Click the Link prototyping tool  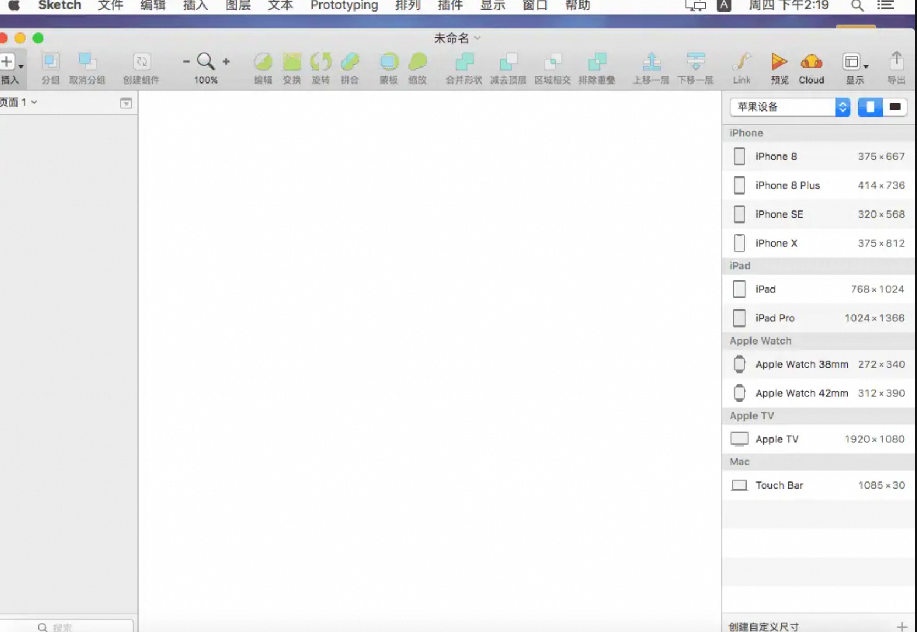[742, 68]
